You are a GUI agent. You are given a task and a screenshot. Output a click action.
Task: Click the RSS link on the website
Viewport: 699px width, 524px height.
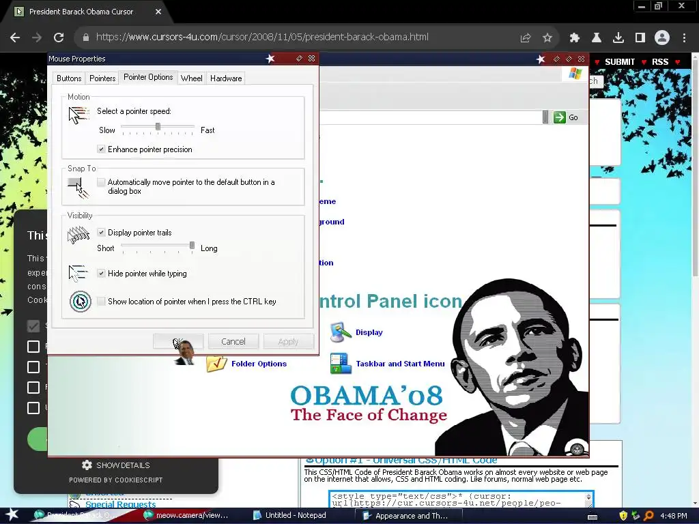tap(660, 62)
